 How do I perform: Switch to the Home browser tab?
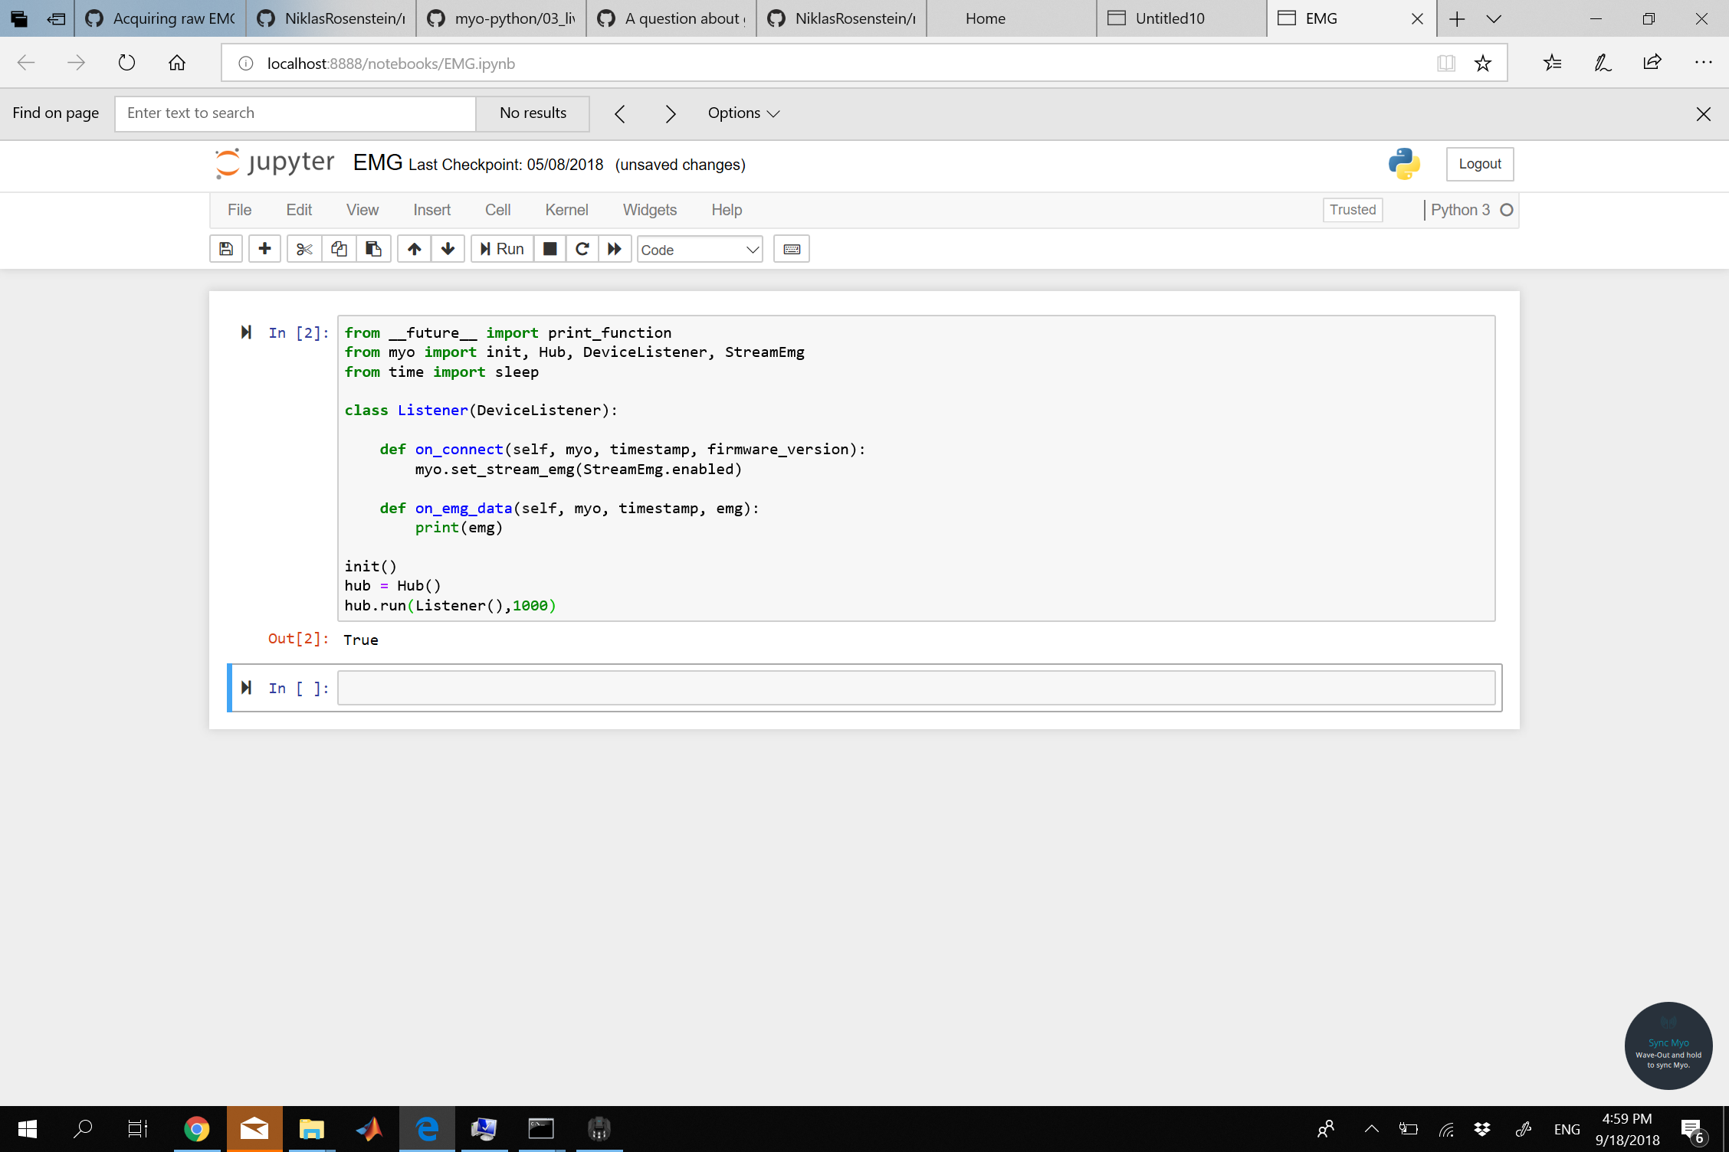coord(985,18)
